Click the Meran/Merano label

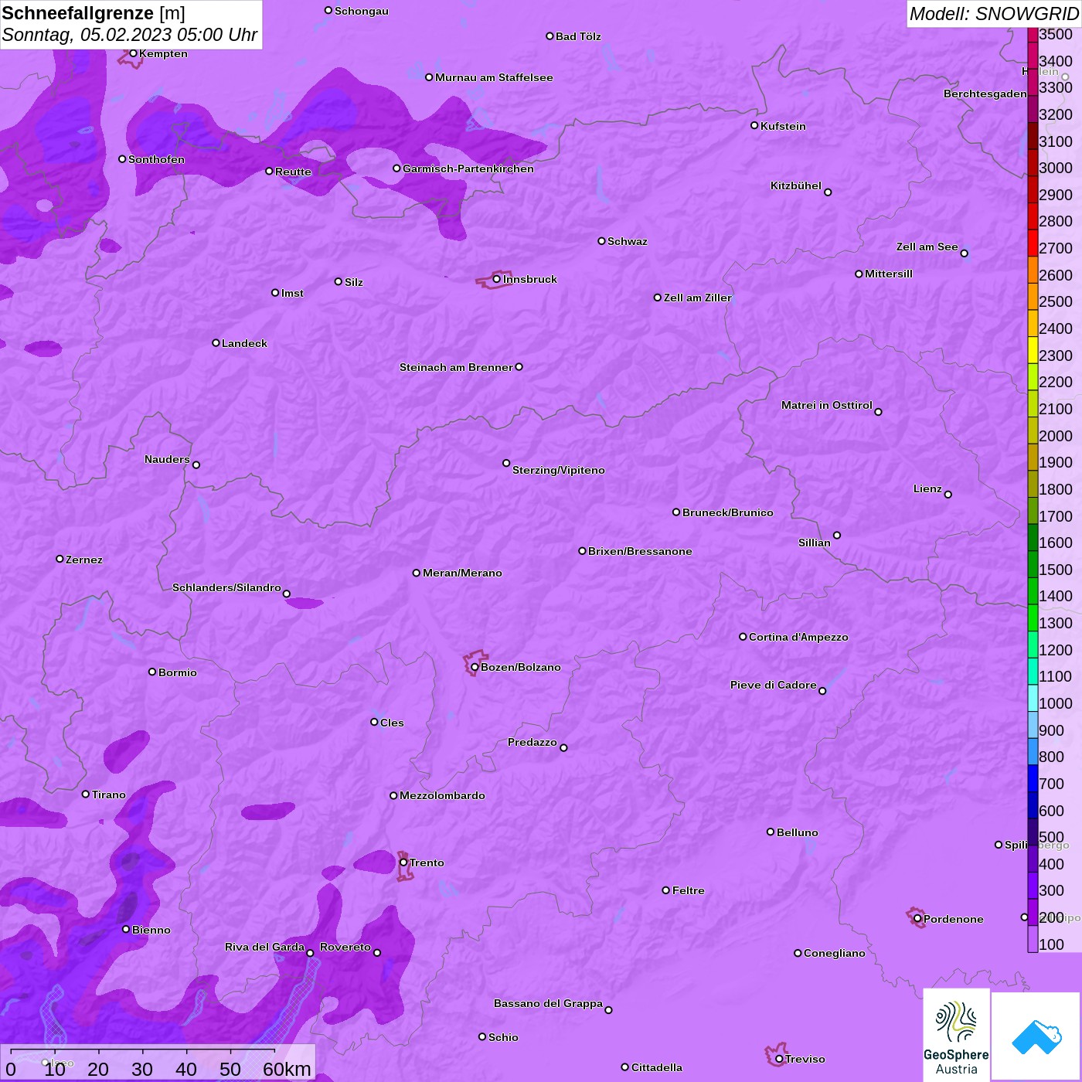[x=462, y=573]
